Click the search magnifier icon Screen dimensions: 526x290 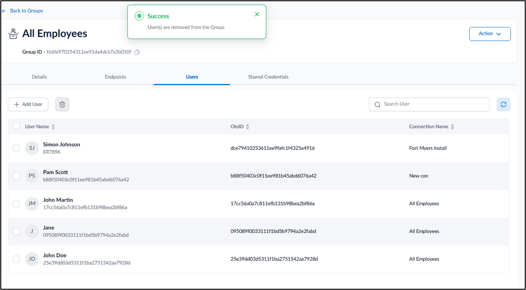[x=377, y=104]
